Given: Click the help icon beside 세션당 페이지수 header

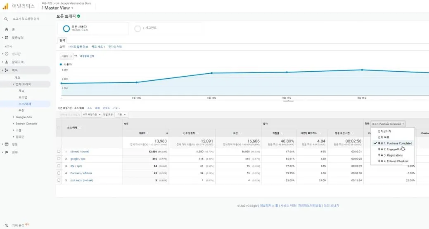Looking at the screenshot, I should pos(320,133).
